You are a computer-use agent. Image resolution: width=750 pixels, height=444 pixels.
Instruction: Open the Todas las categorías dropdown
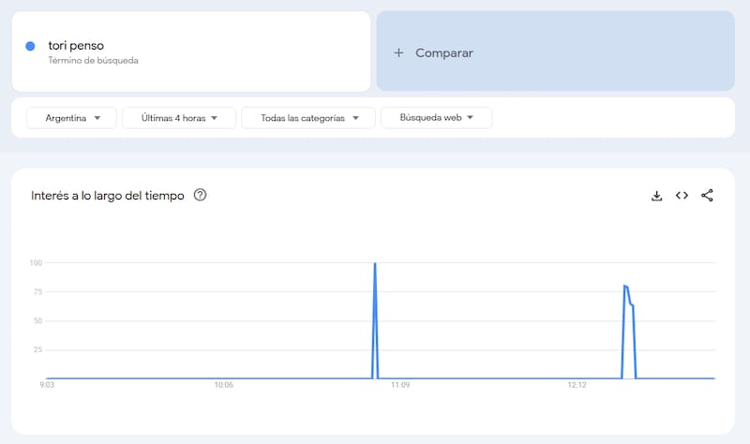click(x=308, y=118)
